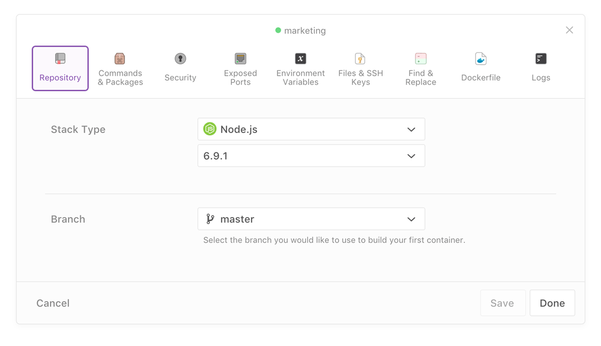Open the 6.9.1 version dropdown
Screen dimensions: 601x346
click(x=311, y=156)
